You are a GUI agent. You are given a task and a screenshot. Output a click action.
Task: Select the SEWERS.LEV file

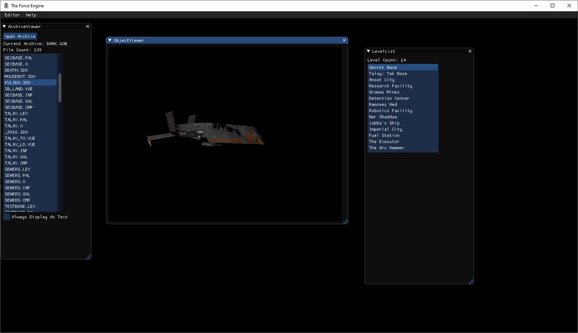tap(30, 169)
